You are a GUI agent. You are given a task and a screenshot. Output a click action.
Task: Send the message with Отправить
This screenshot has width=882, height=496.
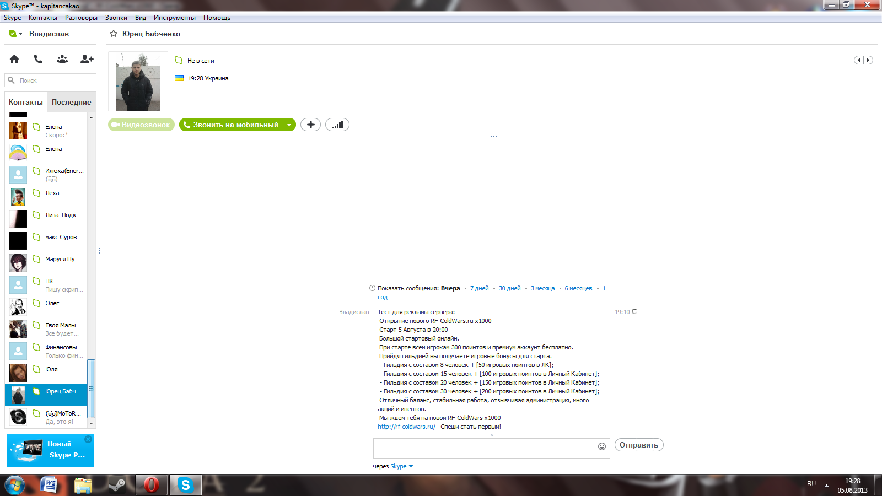click(x=639, y=445)
